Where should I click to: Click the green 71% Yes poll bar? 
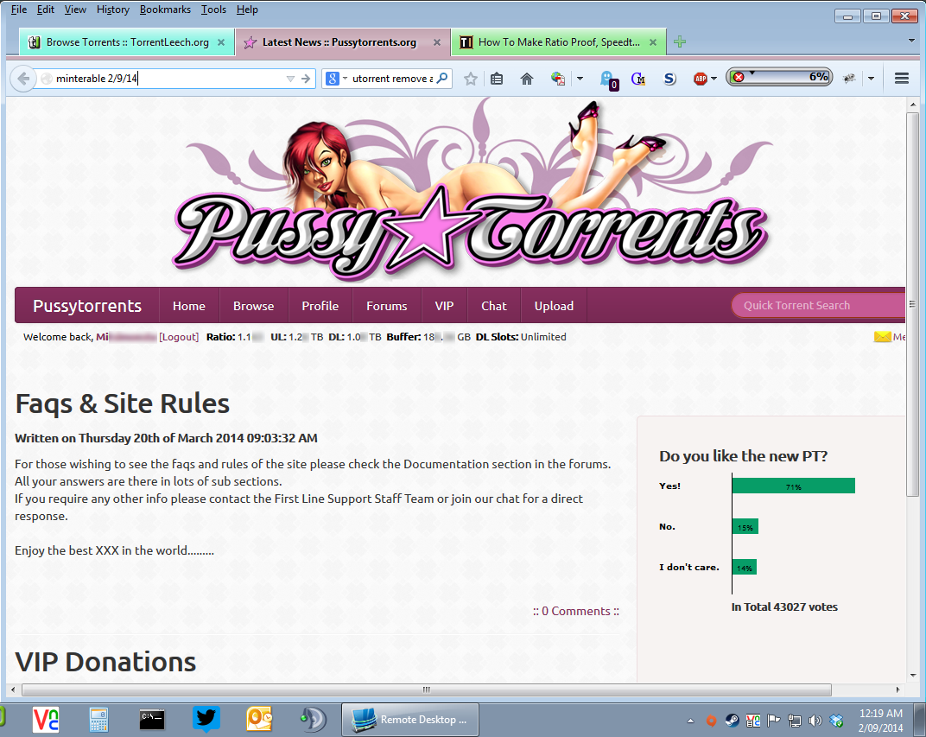793,486
